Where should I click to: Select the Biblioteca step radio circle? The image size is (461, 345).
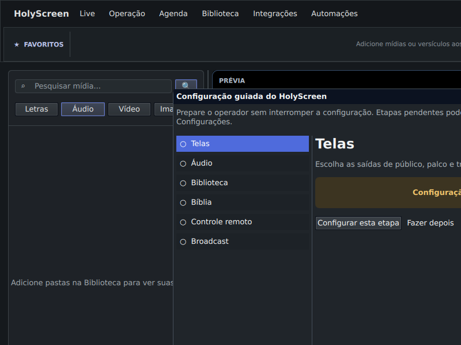point(183,183)
